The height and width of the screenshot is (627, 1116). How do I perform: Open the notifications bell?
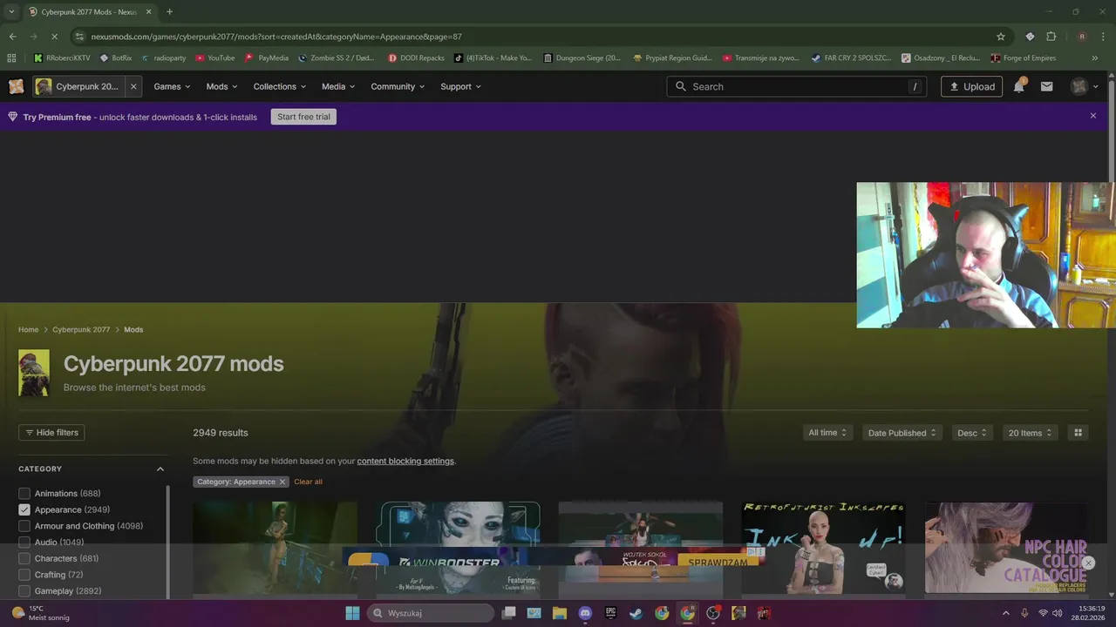(x=1018, y=86)
